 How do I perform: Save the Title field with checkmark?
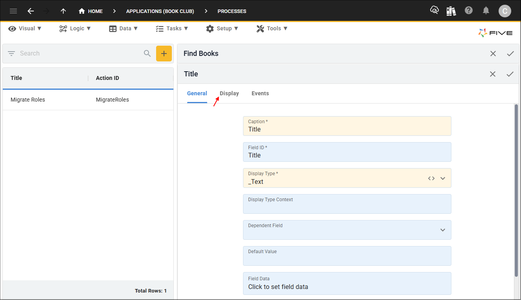510,74
